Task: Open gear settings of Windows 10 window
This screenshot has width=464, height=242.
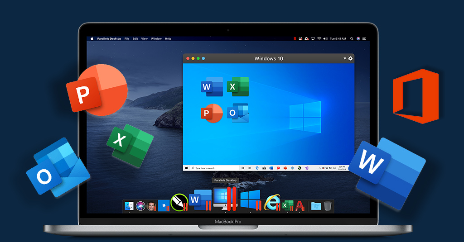Action: pos(350,58)
